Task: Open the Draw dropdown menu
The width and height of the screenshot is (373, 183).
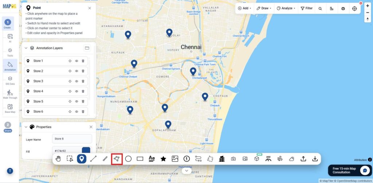Action: [264, 8]
